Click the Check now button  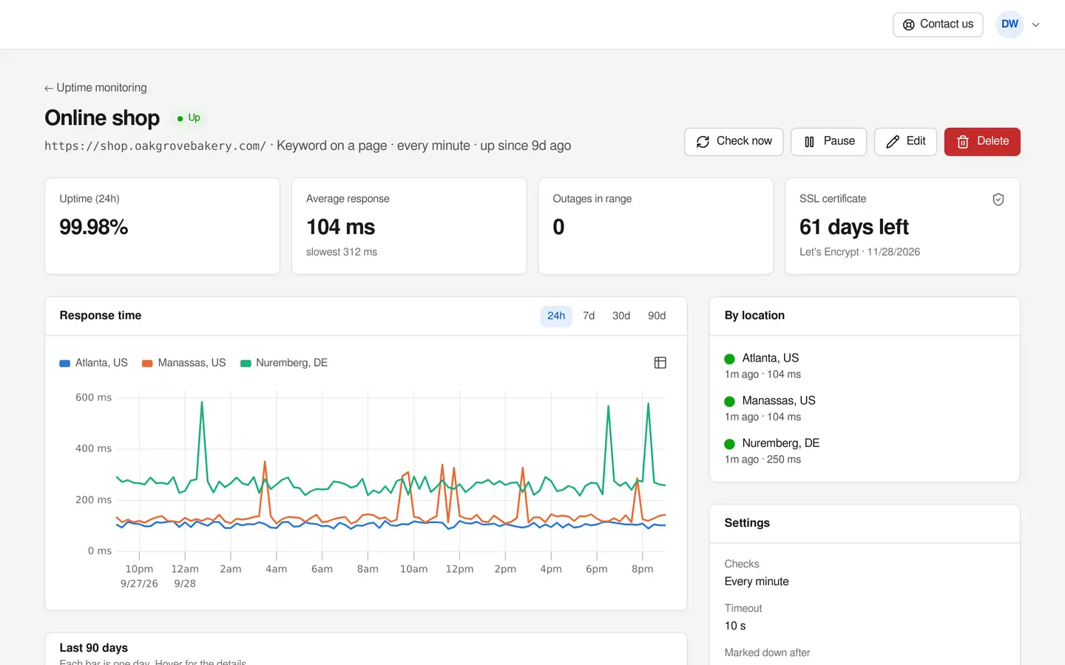click(x=734, y=141)
